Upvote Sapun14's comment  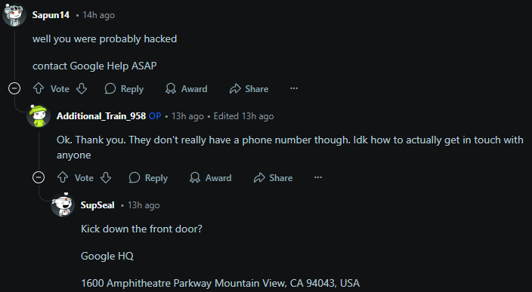[39, 89]
